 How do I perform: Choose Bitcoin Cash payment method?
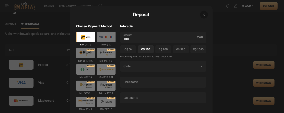click(x=86, y=102)
